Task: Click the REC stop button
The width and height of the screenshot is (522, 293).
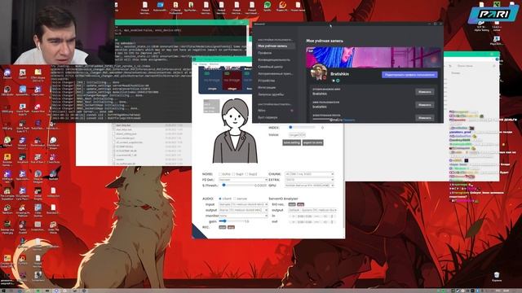Action: (231, 227)
